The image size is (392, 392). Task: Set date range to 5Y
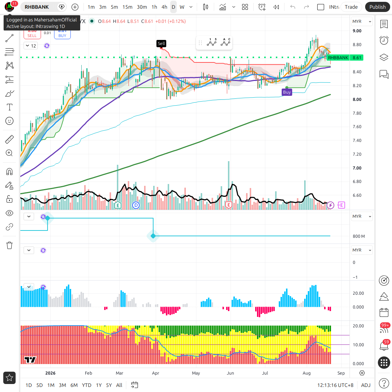click(x=109, y=385)
